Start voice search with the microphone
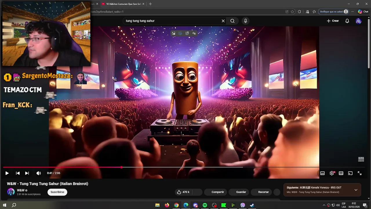 point(245,21)
